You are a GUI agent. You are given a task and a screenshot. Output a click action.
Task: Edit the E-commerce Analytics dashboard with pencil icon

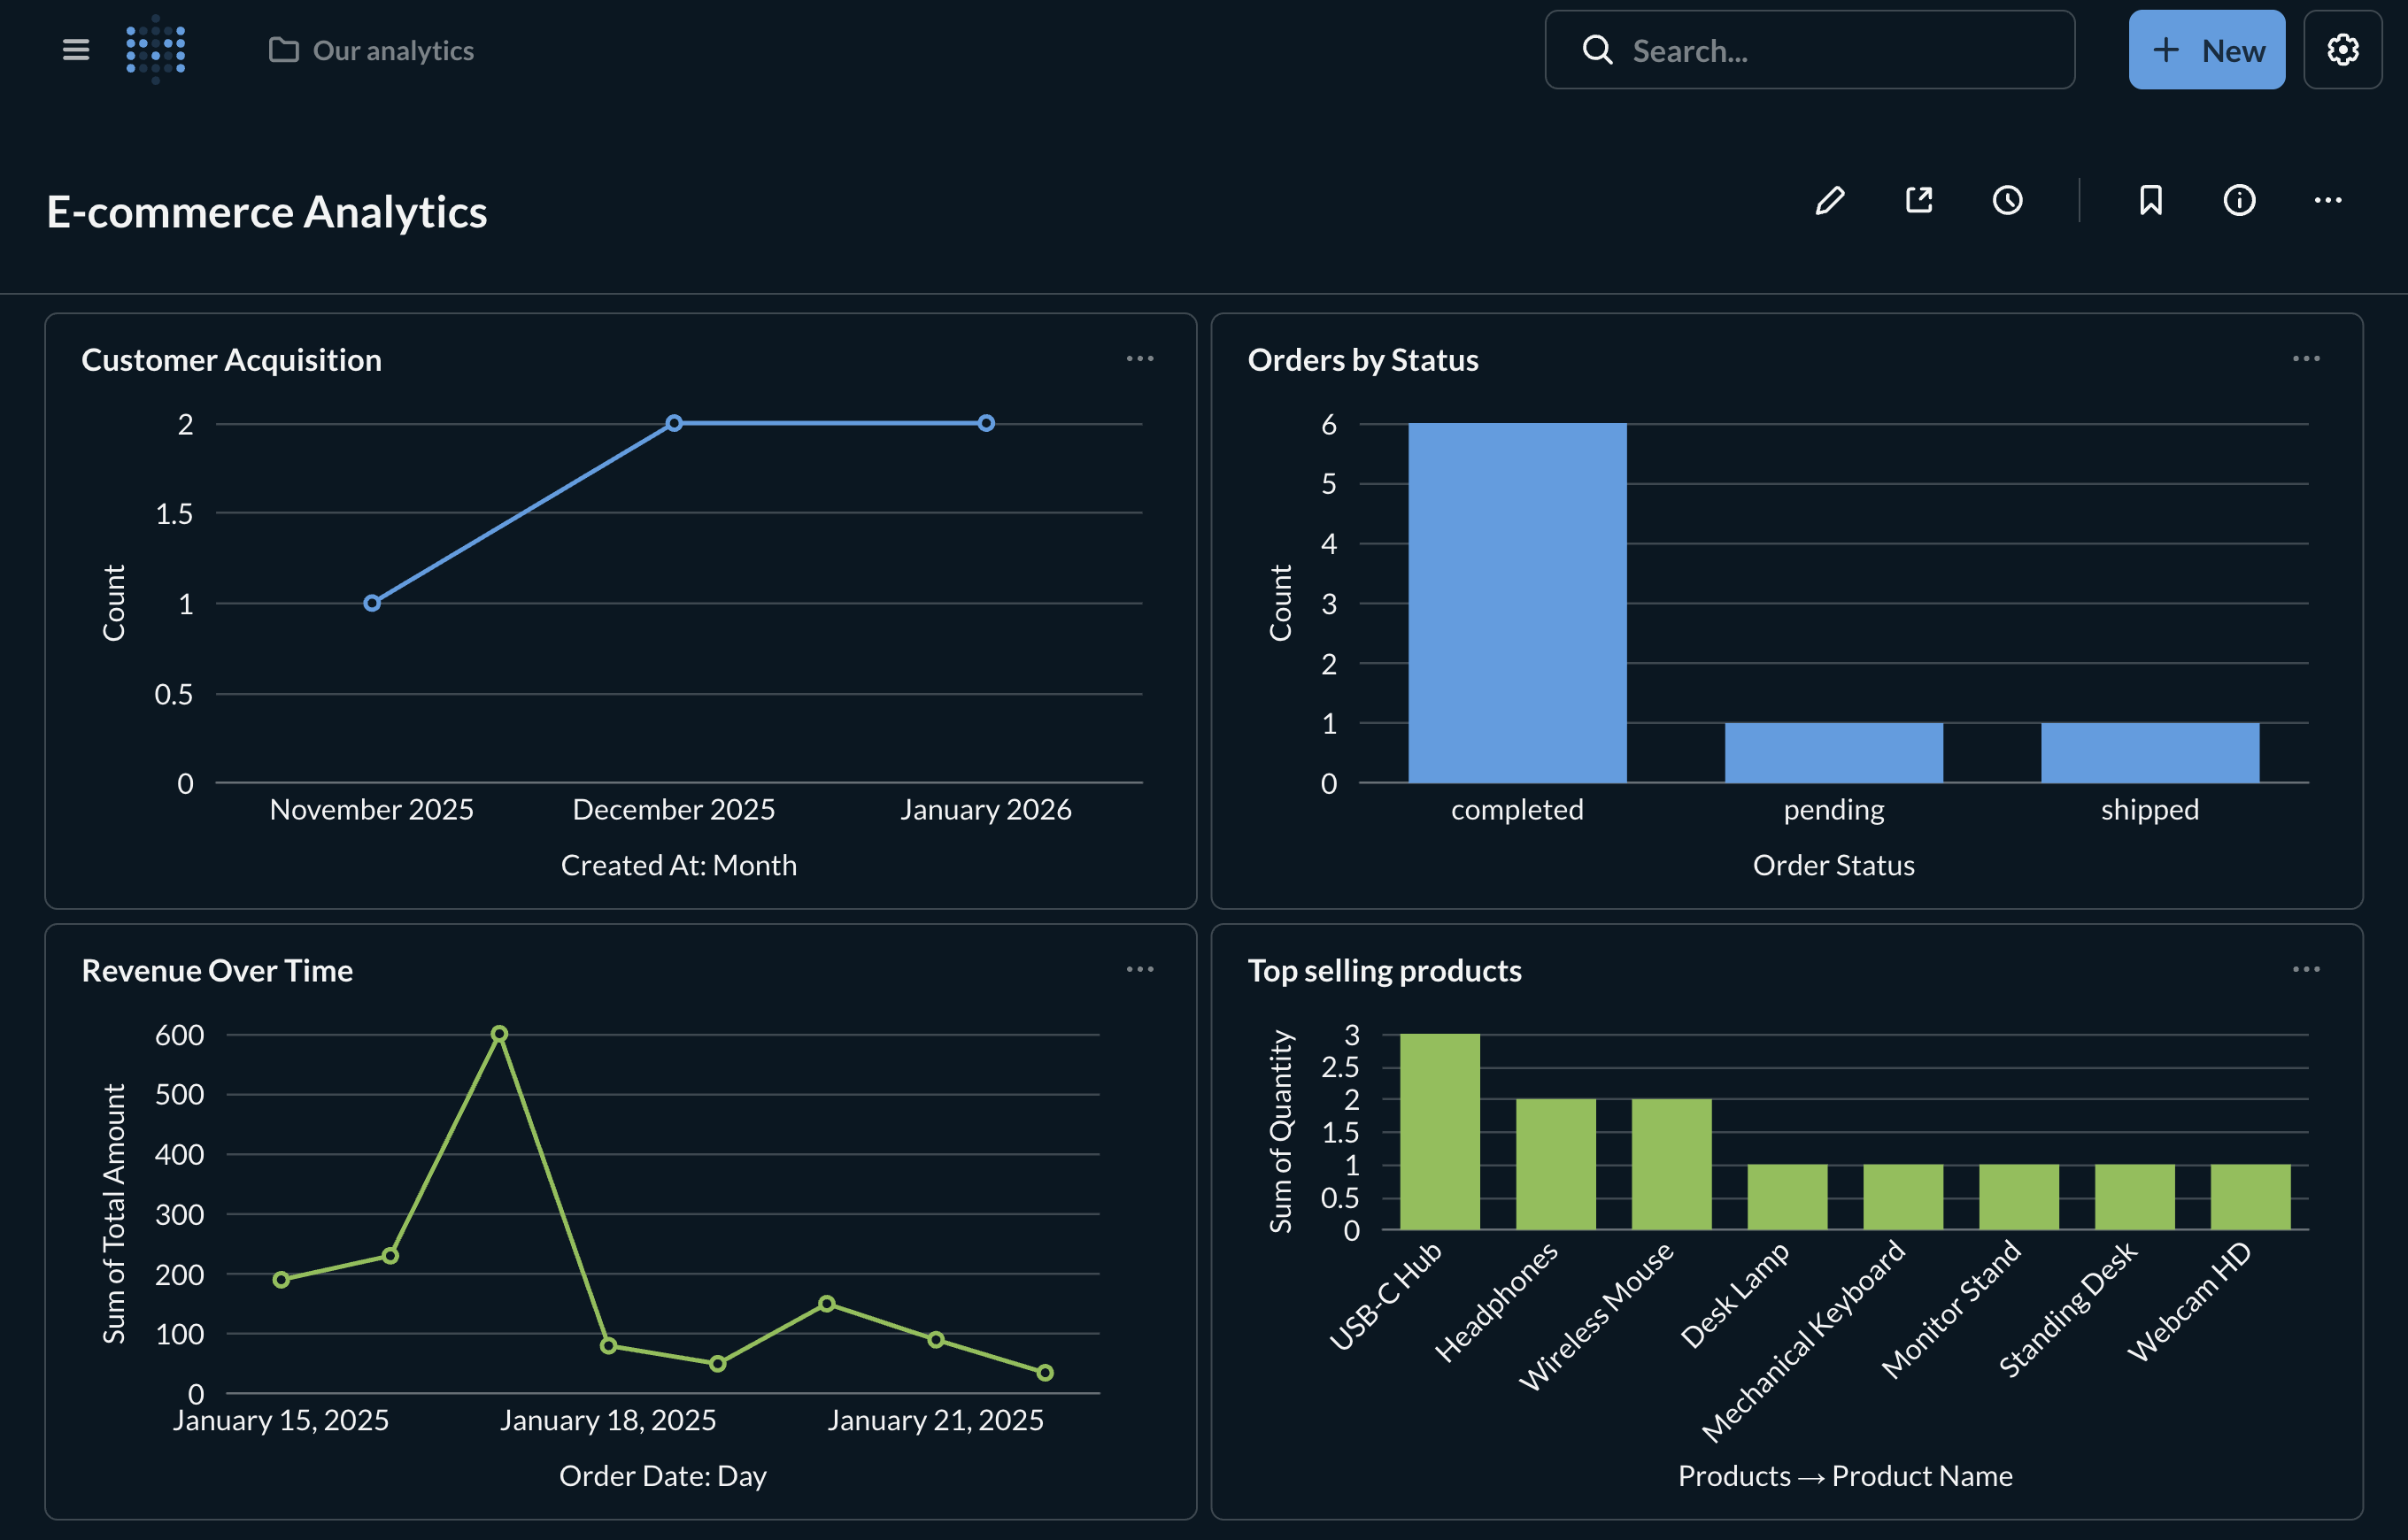(1829, 201)
